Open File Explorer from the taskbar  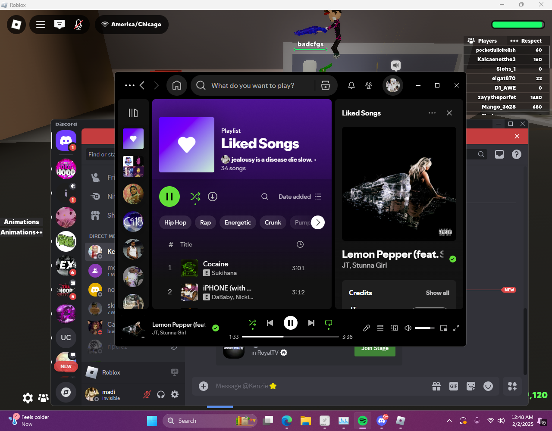(x=306, y=421)
